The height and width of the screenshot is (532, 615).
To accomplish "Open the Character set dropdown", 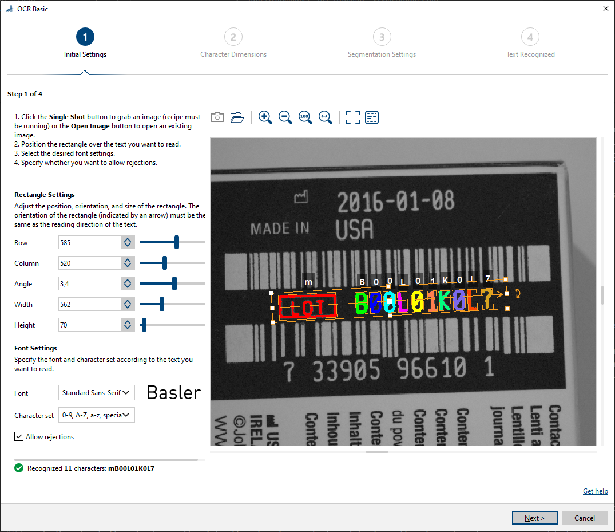I will coord(97,415).
